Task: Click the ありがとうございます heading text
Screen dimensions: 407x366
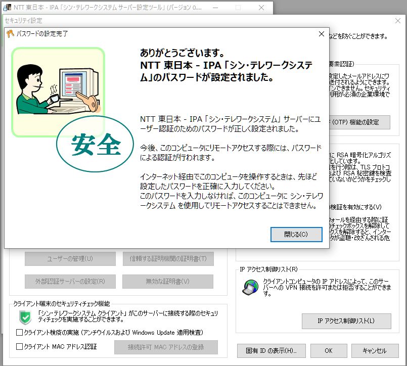Action: pyautogui.click(x=182, y=53)
